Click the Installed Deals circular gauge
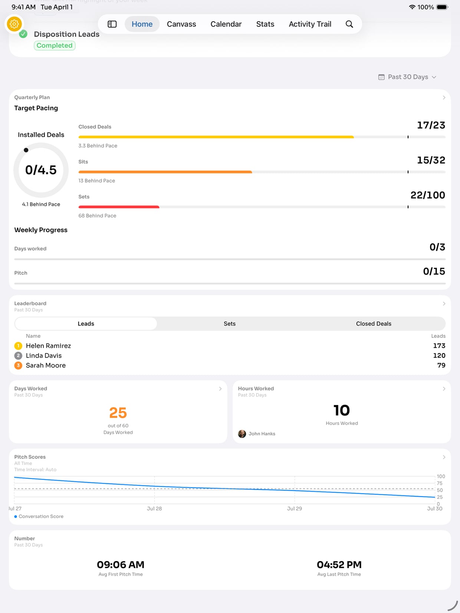460x613 pixels. click(41, 170)
